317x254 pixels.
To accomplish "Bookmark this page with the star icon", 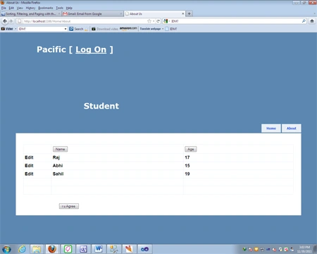I will [x=149, y=21].
